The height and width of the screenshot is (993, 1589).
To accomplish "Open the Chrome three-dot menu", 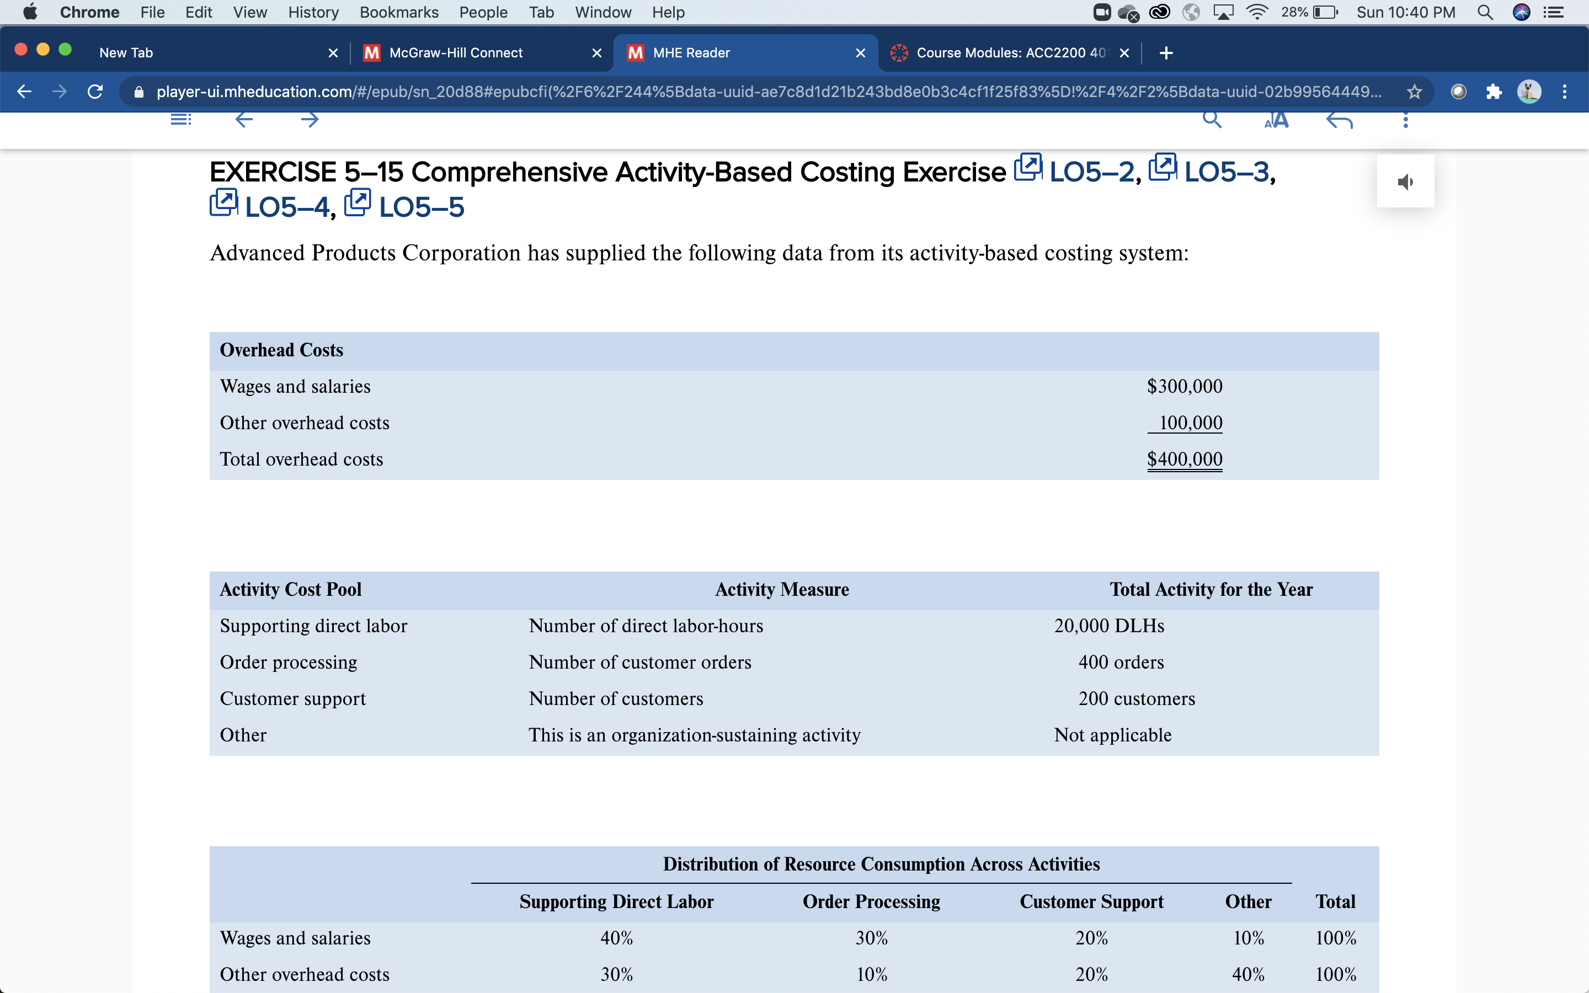I will pyautogui.click(x=1565, y=92).
